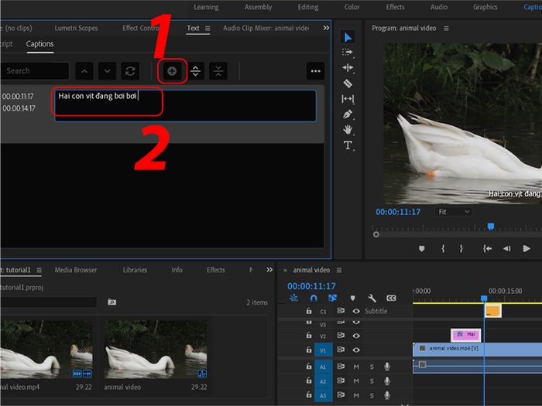Click the insert sequences as nests icon

click(293, 298)
